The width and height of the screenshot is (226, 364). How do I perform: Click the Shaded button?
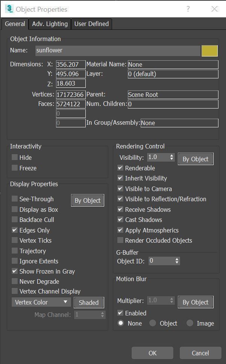click(x=89, y=303)
